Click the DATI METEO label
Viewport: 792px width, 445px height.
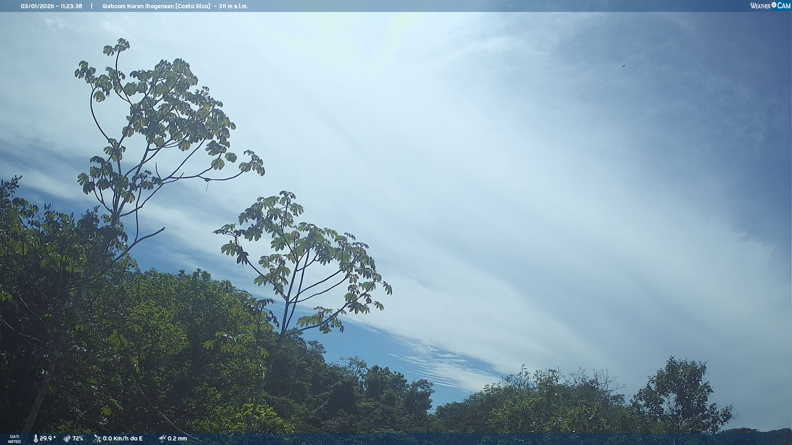(14, 439)
